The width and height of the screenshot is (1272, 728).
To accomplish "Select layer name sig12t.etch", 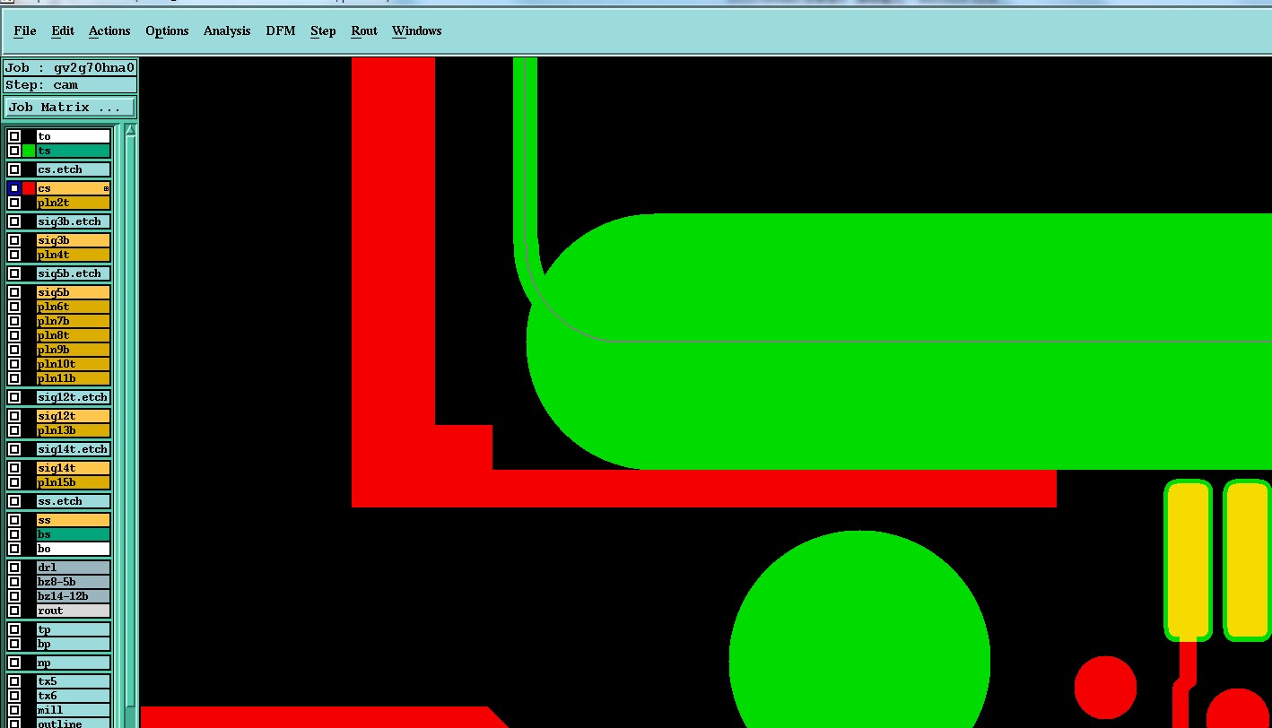I will [x=74, y=397].
